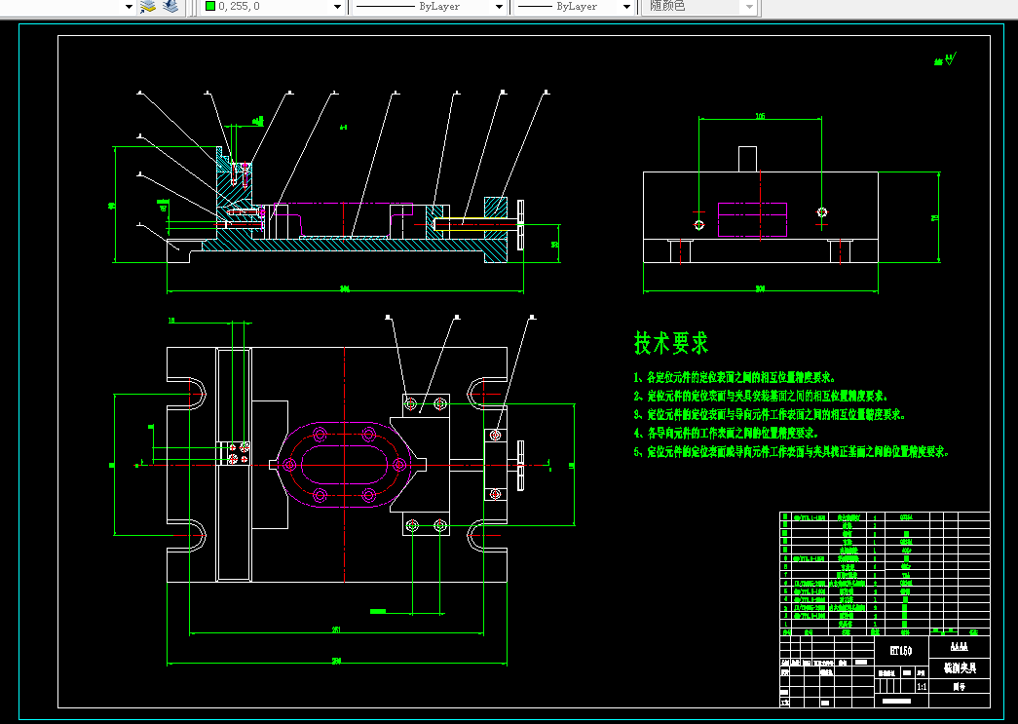
Task: Select technical requirement line 1 text
Action: click(x=734, y=377)
